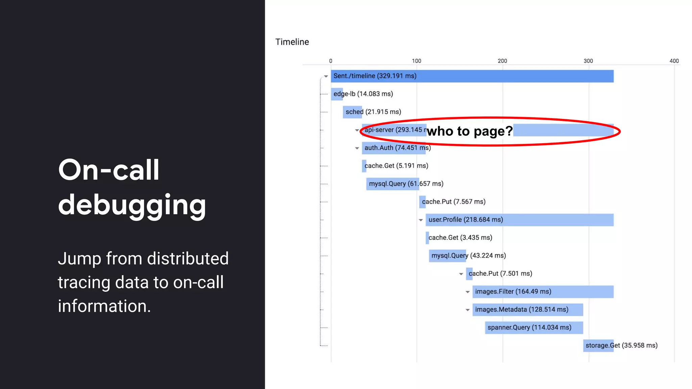Viewport: 692px width, 389px height.
Task: Click the 100 axis tick label
Action: coord(417,61)
